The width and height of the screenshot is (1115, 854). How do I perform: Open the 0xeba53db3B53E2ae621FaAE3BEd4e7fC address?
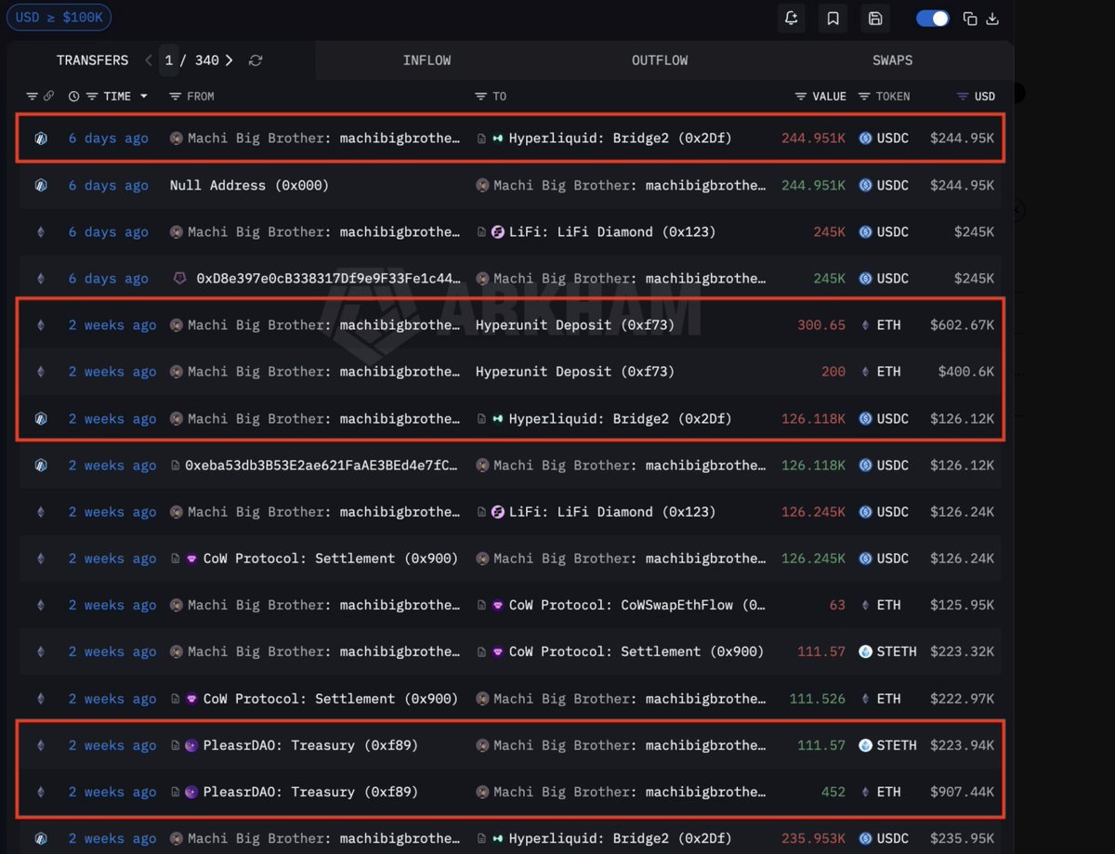(x=321, y=466)
